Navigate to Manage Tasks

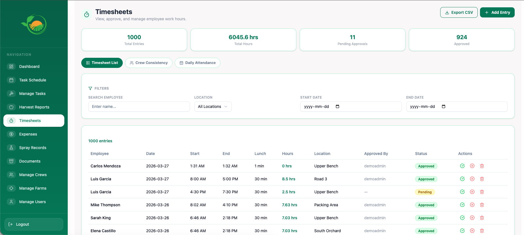click(34, 94)
